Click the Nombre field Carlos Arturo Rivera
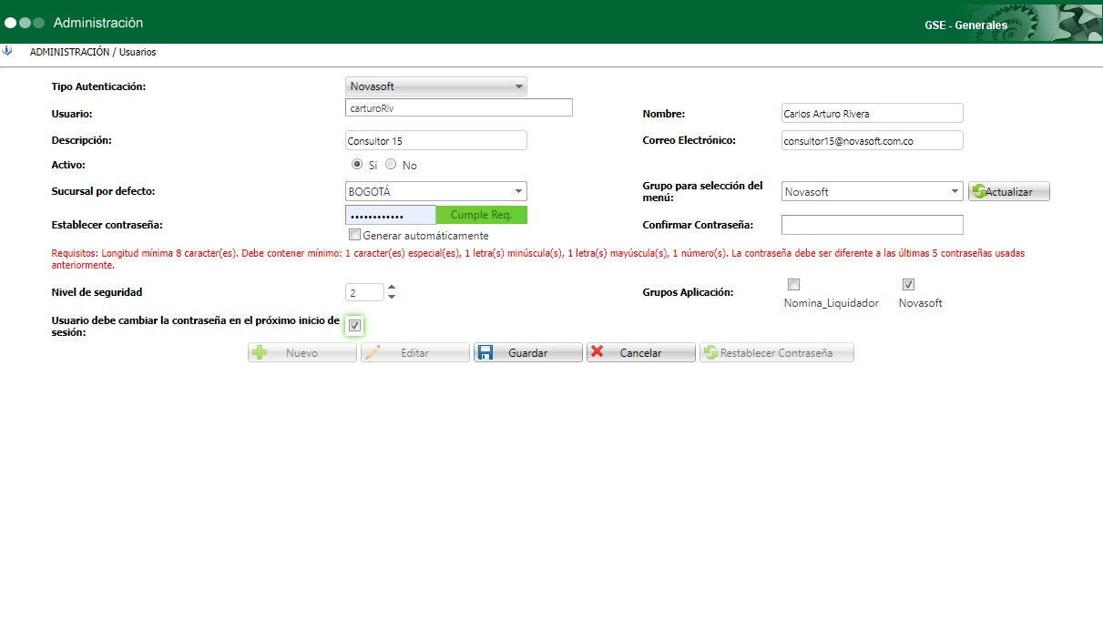The width and height of the screenshot is (1103, 629). point(873,114)
